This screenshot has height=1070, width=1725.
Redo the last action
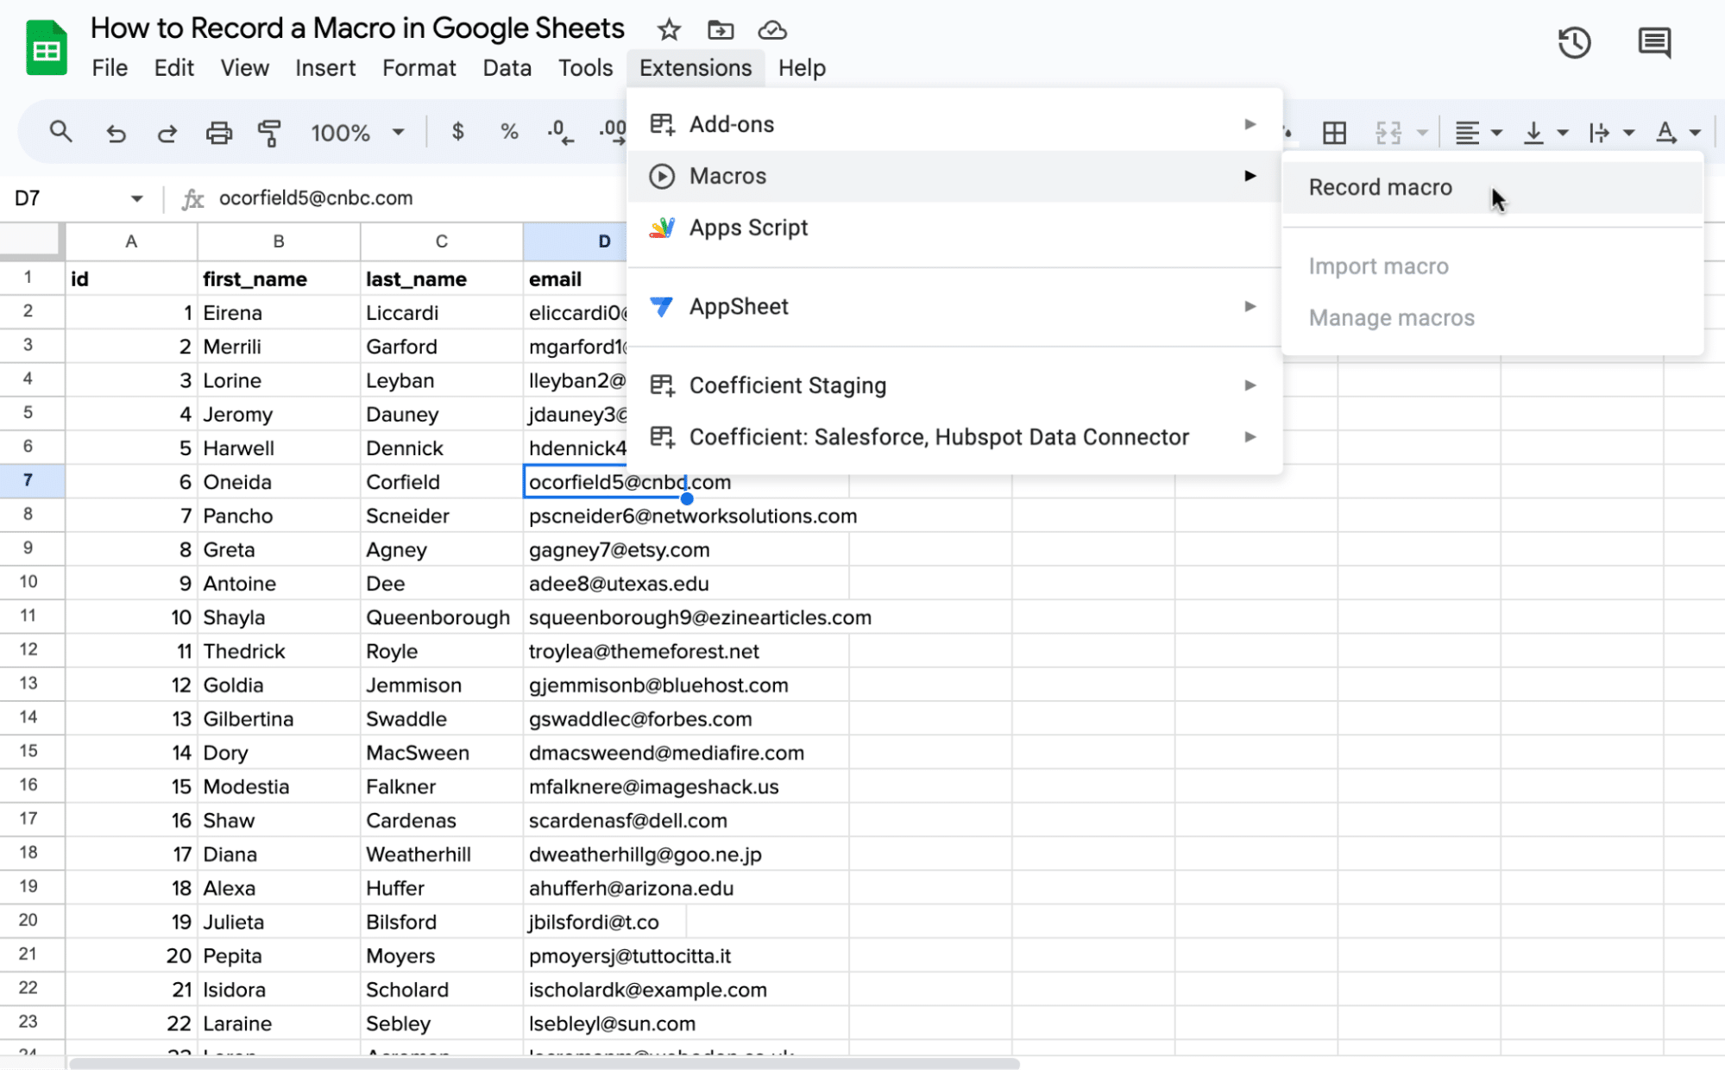click(167, 133)
